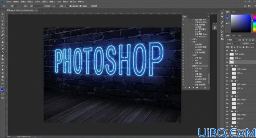
Task: Open the Mode dropdown in options bar
Action: pyautogui.click(x=36, y=6)
